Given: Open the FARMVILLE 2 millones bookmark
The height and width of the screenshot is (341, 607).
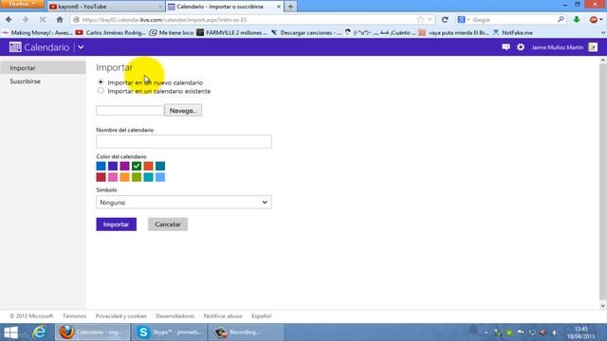Looking at the screenshot, I should (231, 33).
